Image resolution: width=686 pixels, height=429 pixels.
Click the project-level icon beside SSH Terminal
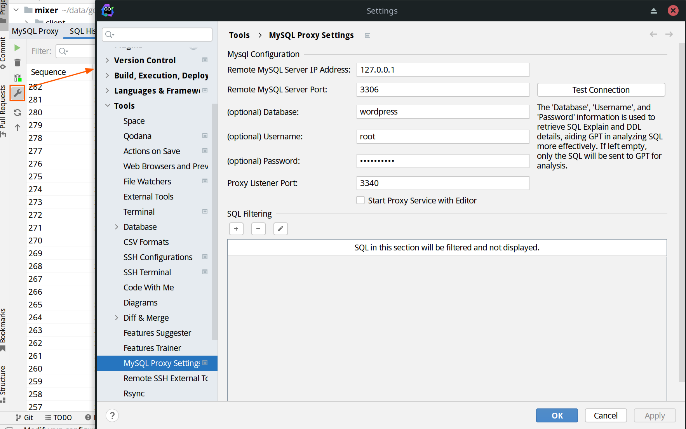(205, 272)
